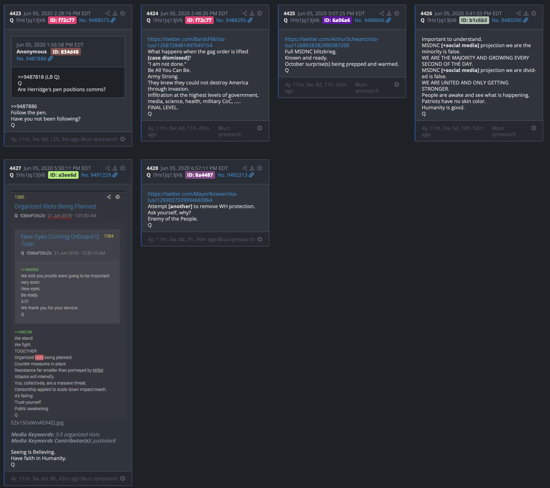The height and width of the screenshot is (488, 550).
Task: Dismiss post 4424 with footer X icon
Action: coord(260,128)
